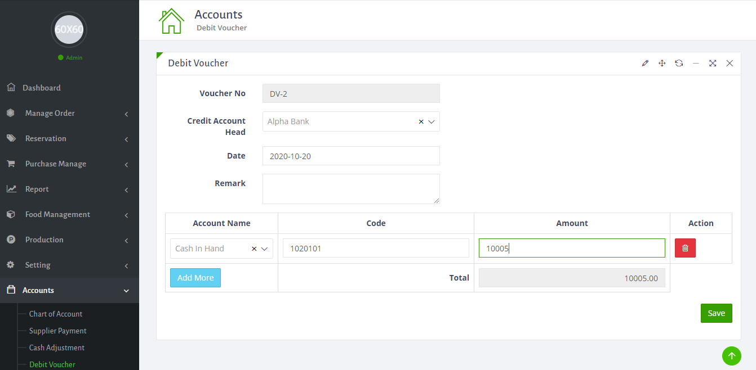Click the Add More button

click(x=195, y=278)
